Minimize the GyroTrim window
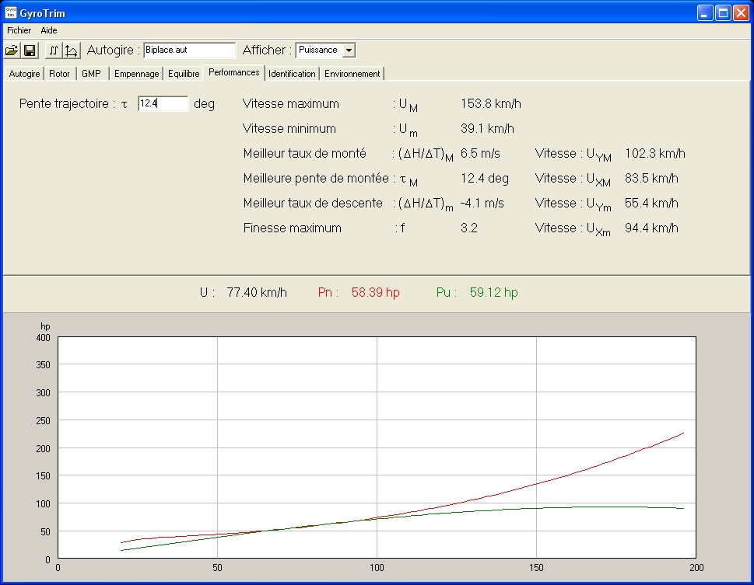The image size is (754, 585). [x=704, y=13]
